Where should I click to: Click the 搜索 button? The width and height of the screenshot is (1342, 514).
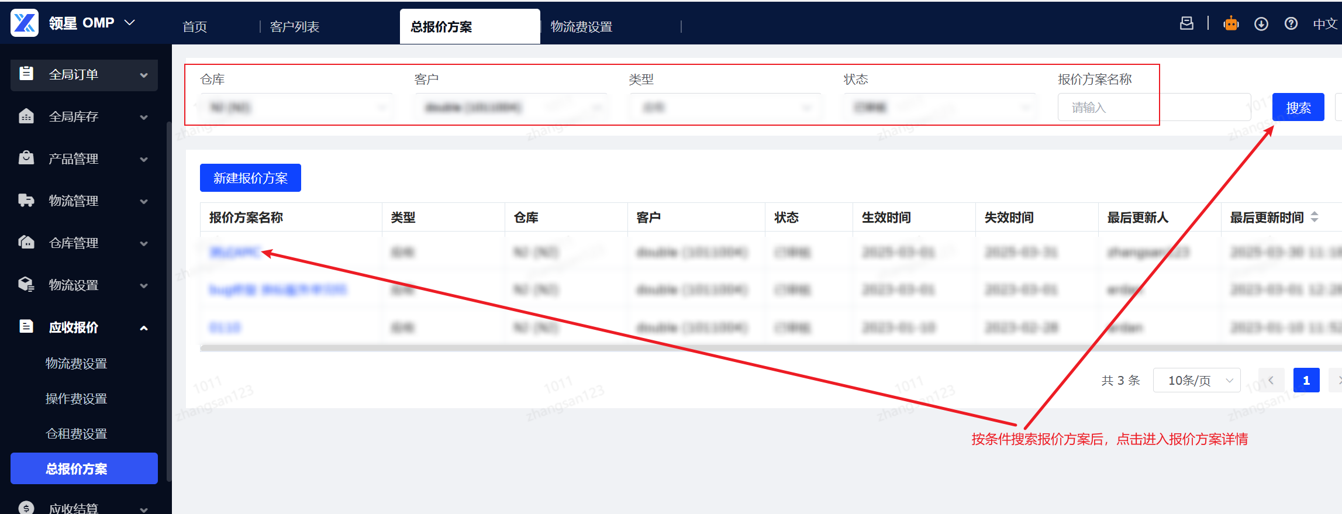coord(1298,108)
